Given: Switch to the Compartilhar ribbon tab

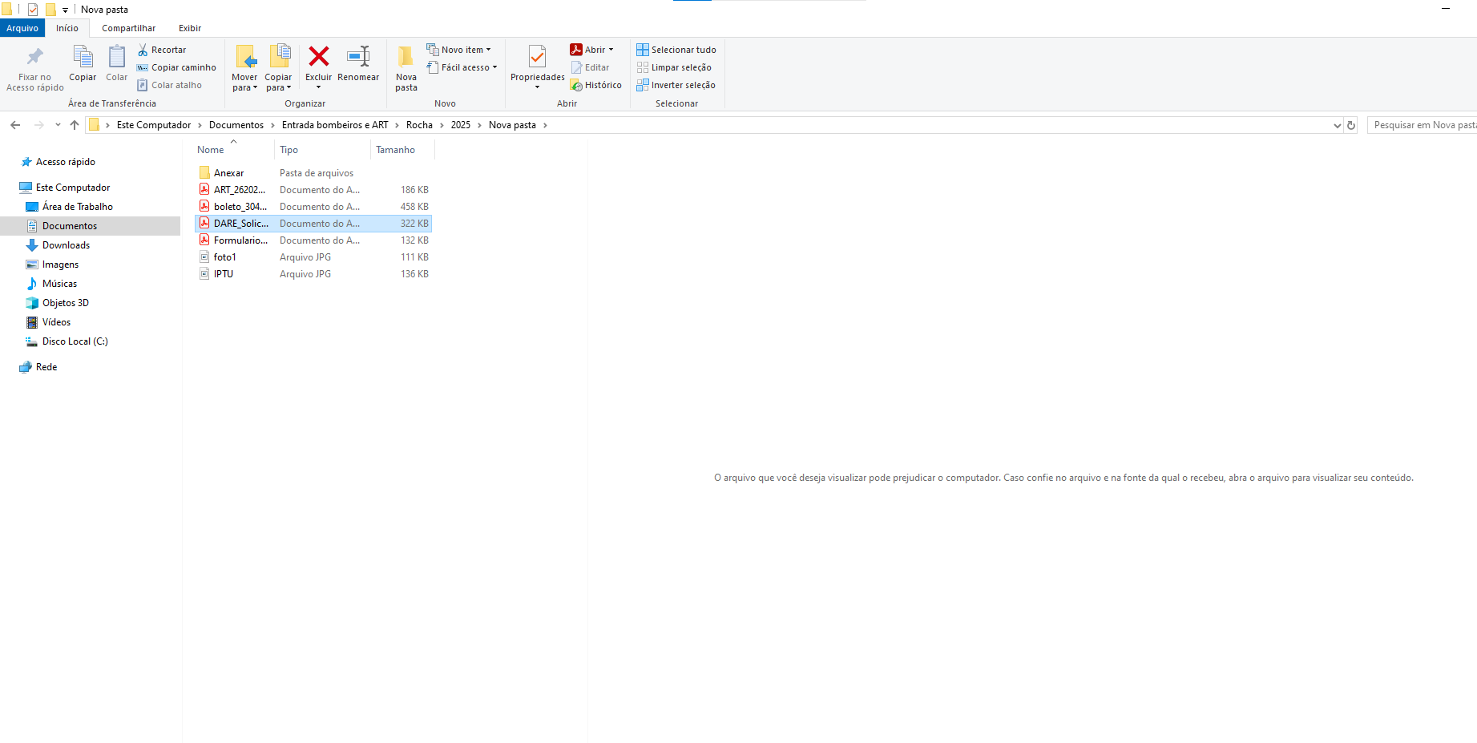Looking at the screenshot, I should 129,28.
